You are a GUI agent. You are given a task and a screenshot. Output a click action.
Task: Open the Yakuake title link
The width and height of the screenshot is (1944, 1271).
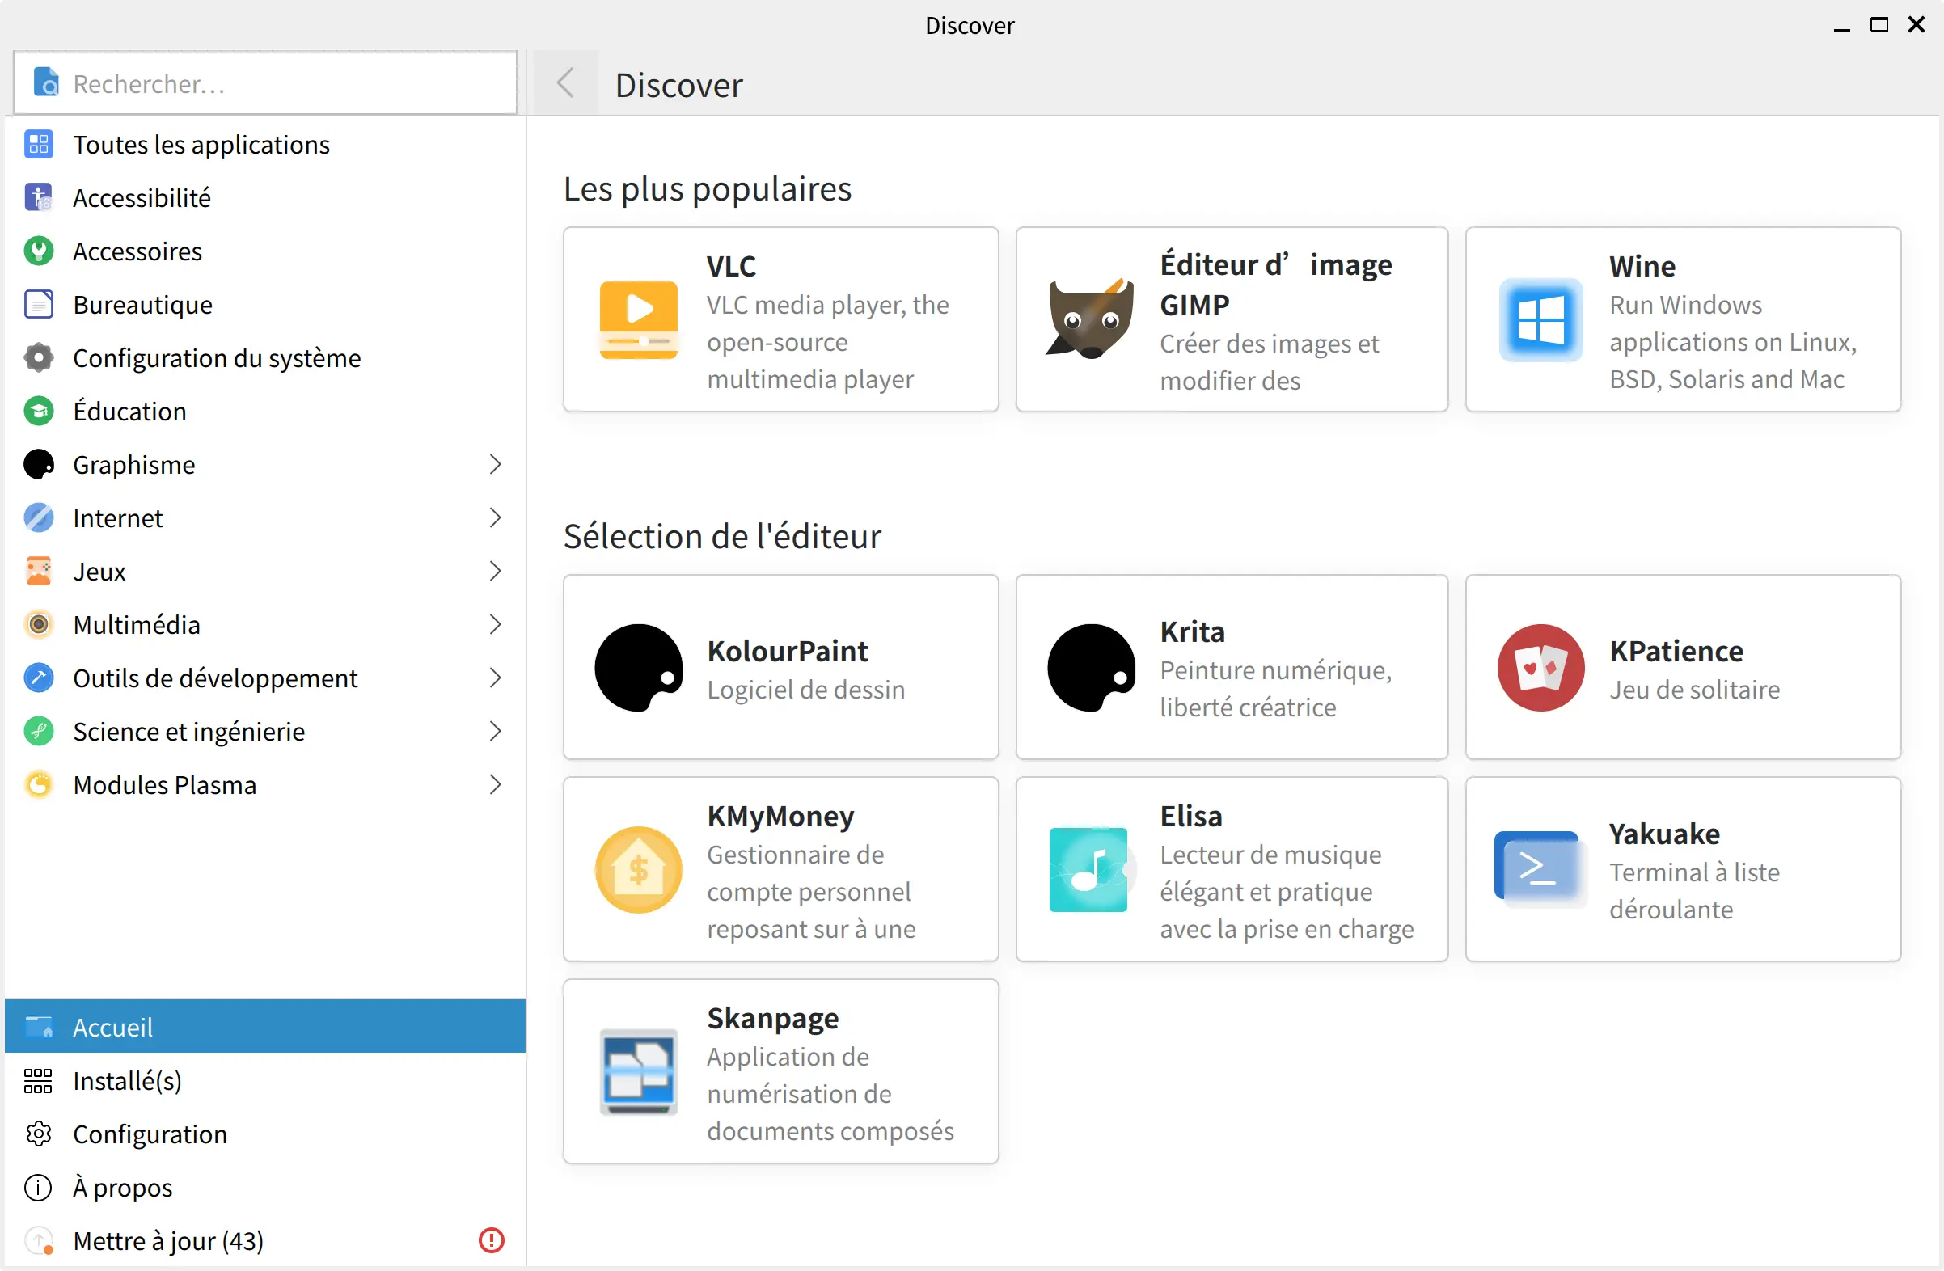point(1665,834)
